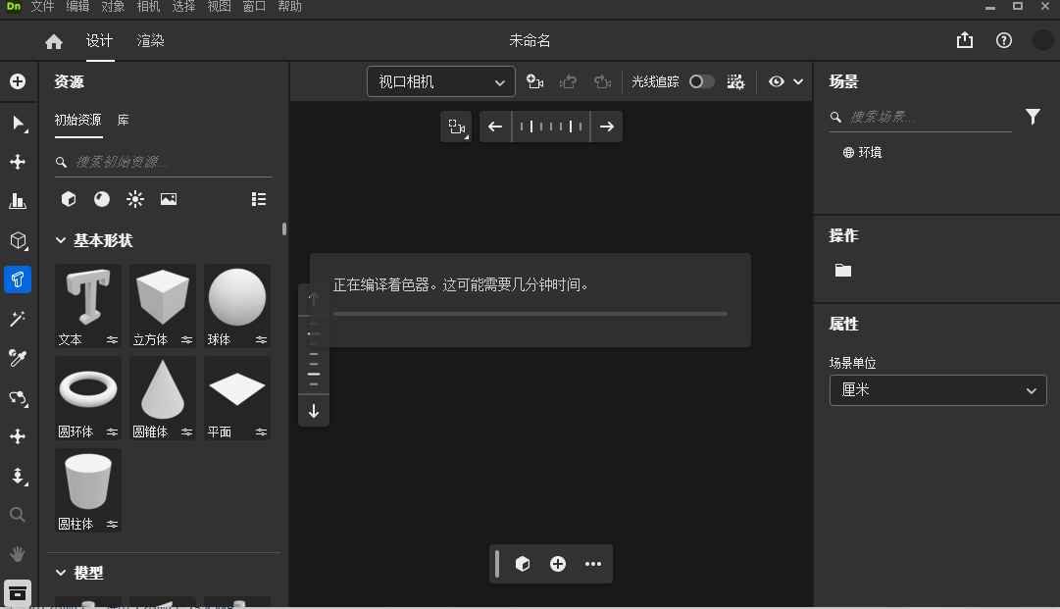Click the cube object tool icon
Viewport: 1060px width, 609px height.
[x=18, y=240]
